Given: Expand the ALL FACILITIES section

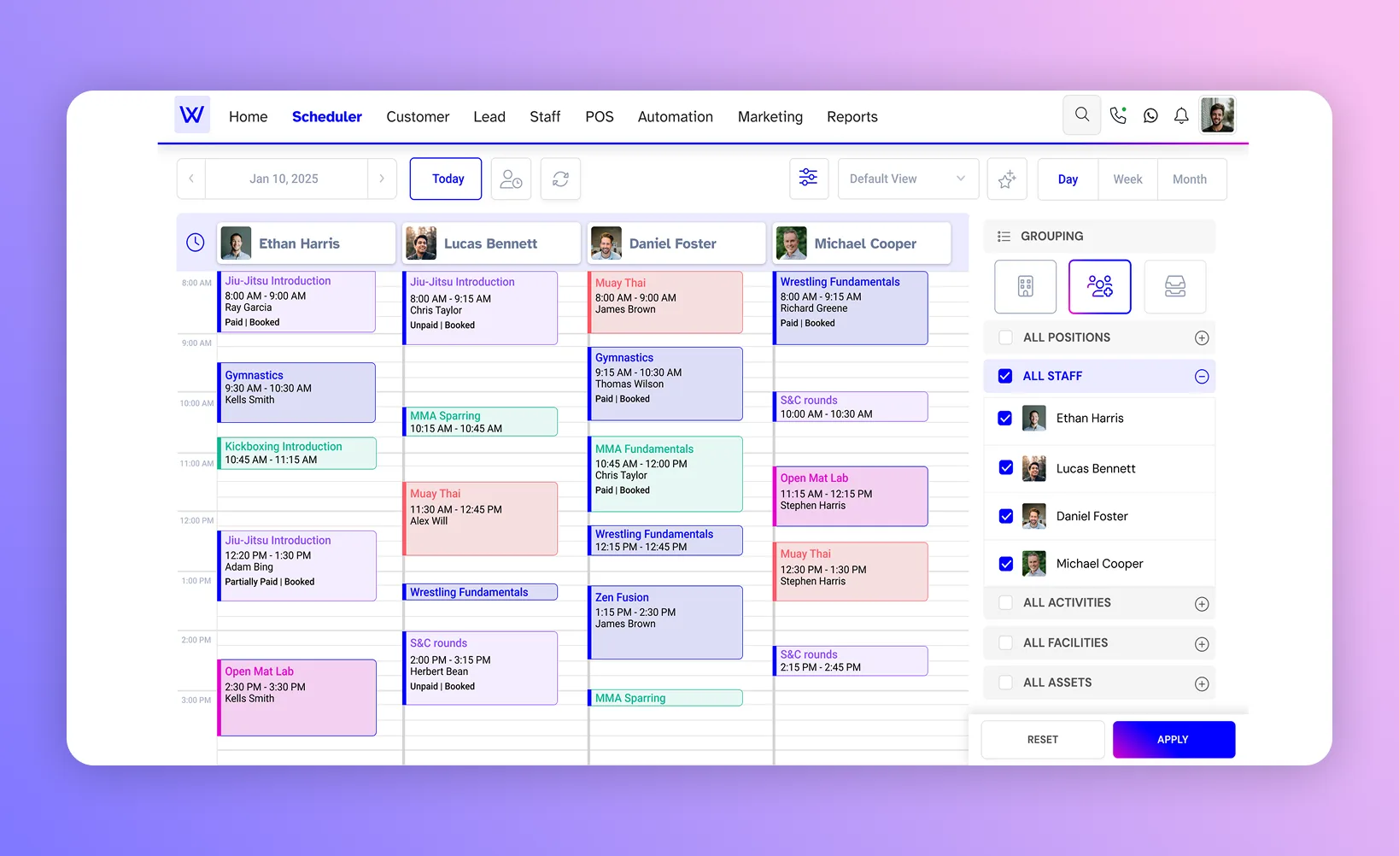Looking at the screenshot, I should point(1203,642).
